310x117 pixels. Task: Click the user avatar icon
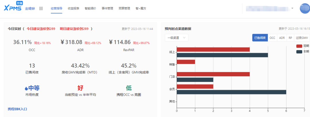click(304, 9)
